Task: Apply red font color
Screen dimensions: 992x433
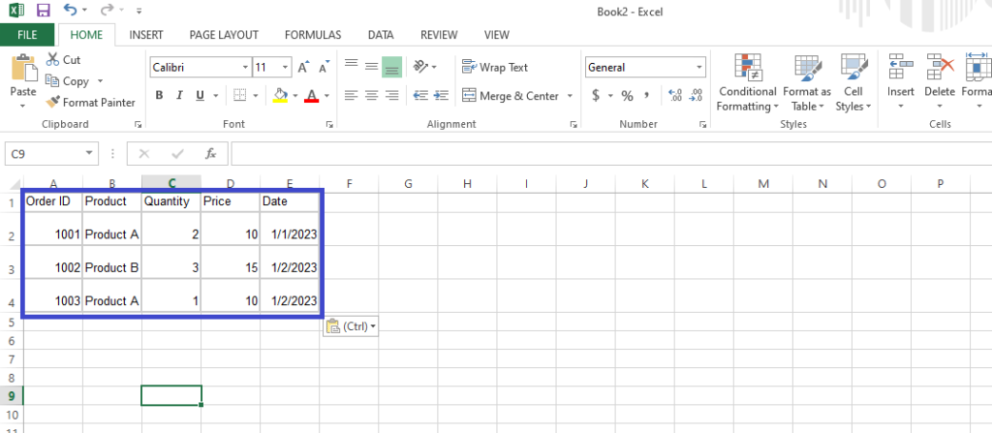Action: tap(311, 96)
